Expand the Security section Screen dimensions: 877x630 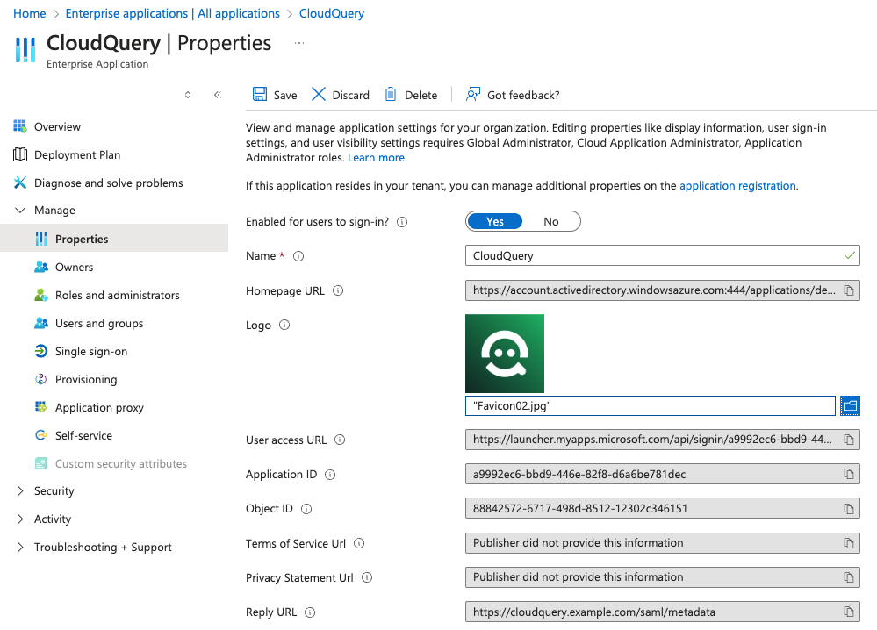(x=20, y=491)
